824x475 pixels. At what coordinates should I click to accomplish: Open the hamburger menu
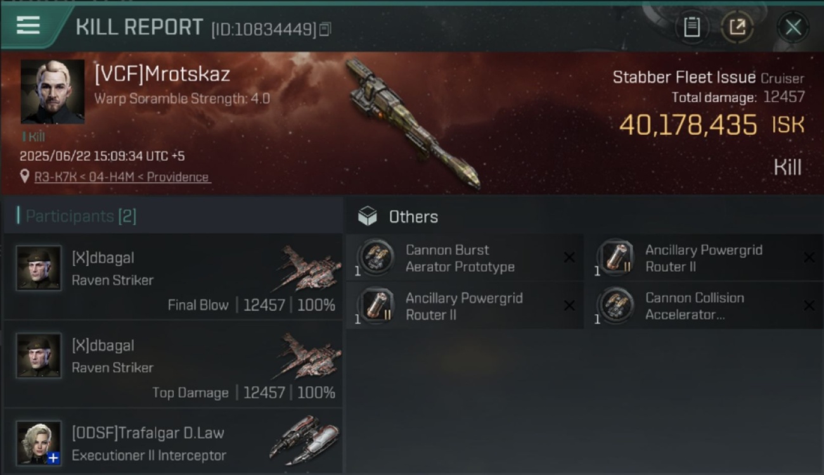(29, 25)
